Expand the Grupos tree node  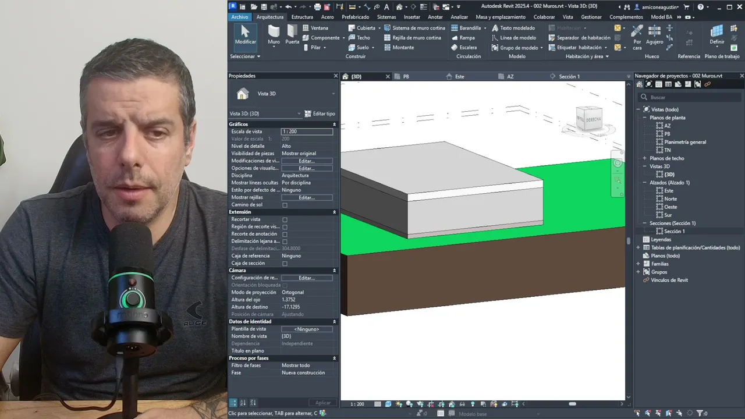point(638,272)
